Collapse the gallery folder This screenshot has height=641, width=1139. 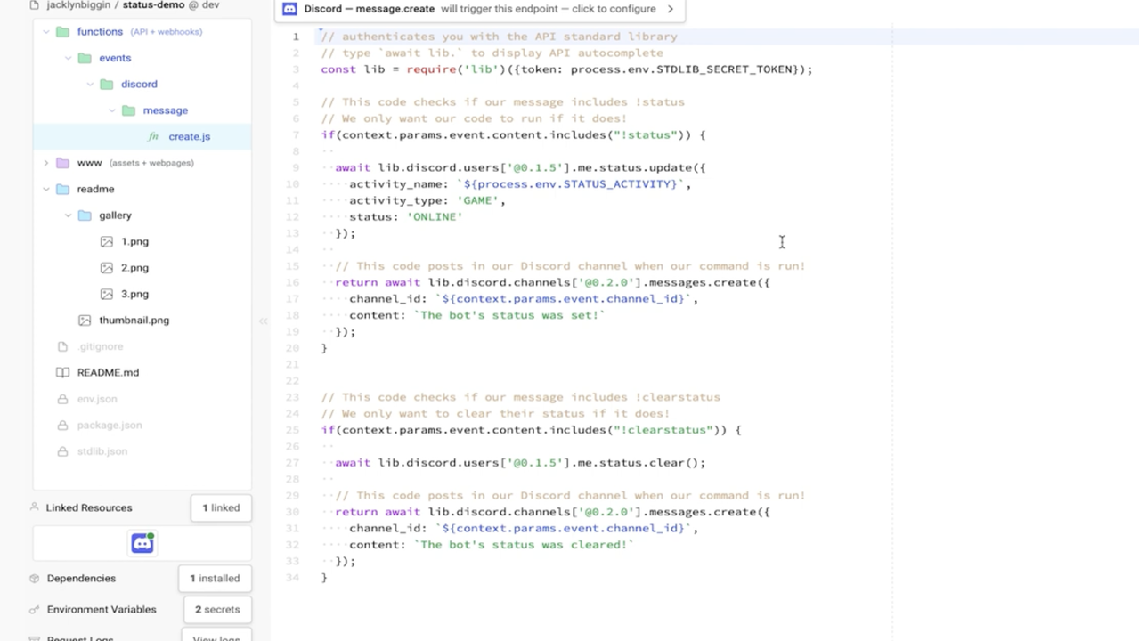pyautogui.click(x=68, y=215)
